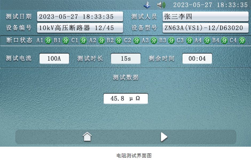Toggle the C1 breaker status indicator

pos(83,40)
